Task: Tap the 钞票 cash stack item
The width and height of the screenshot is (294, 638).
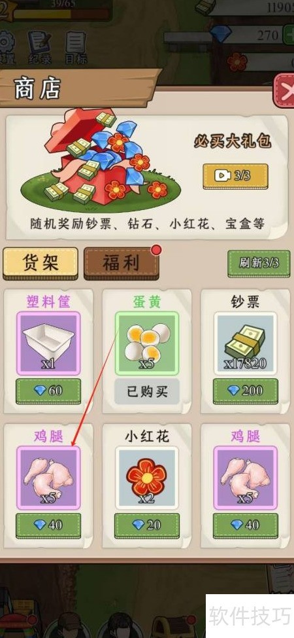Action: pyautogui.click(x=246, y=343)
